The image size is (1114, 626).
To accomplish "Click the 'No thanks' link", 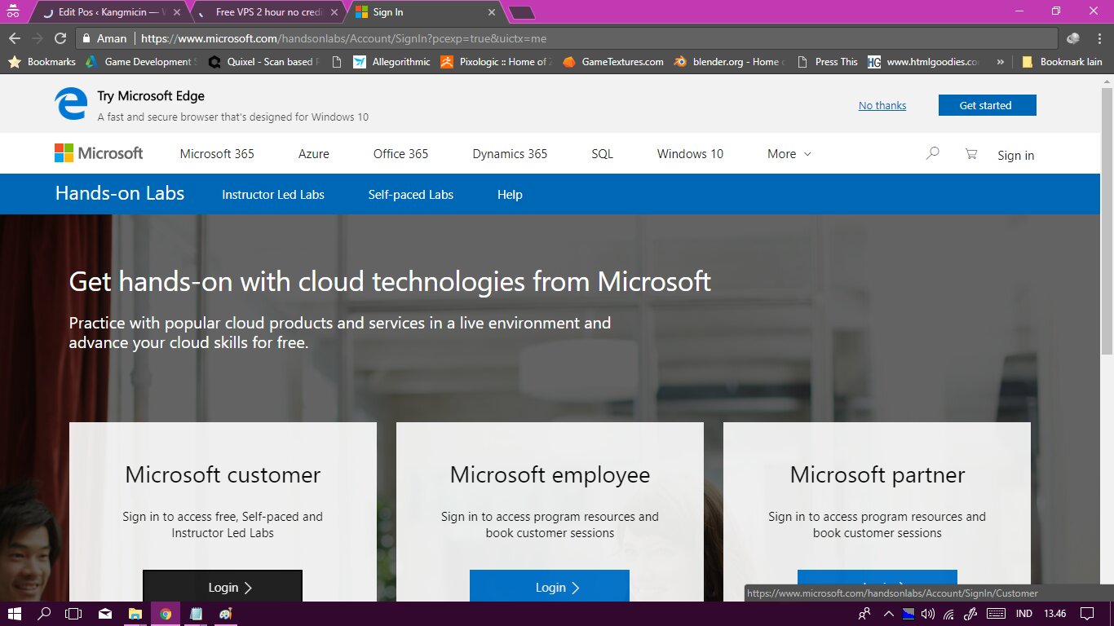I will (882, 105).
